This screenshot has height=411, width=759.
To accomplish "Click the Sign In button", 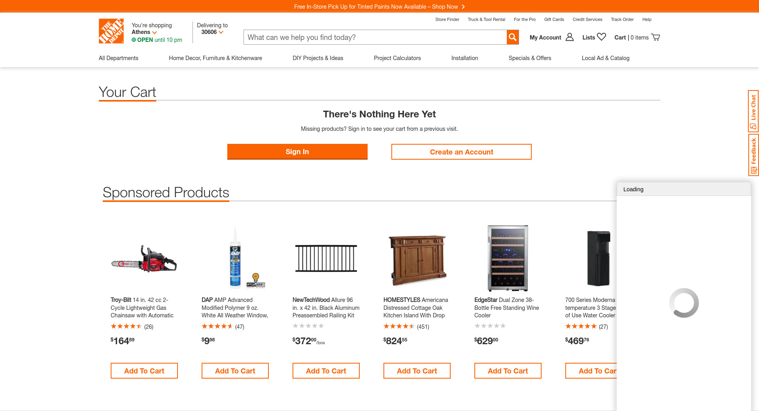I will (x=297, y=152).
